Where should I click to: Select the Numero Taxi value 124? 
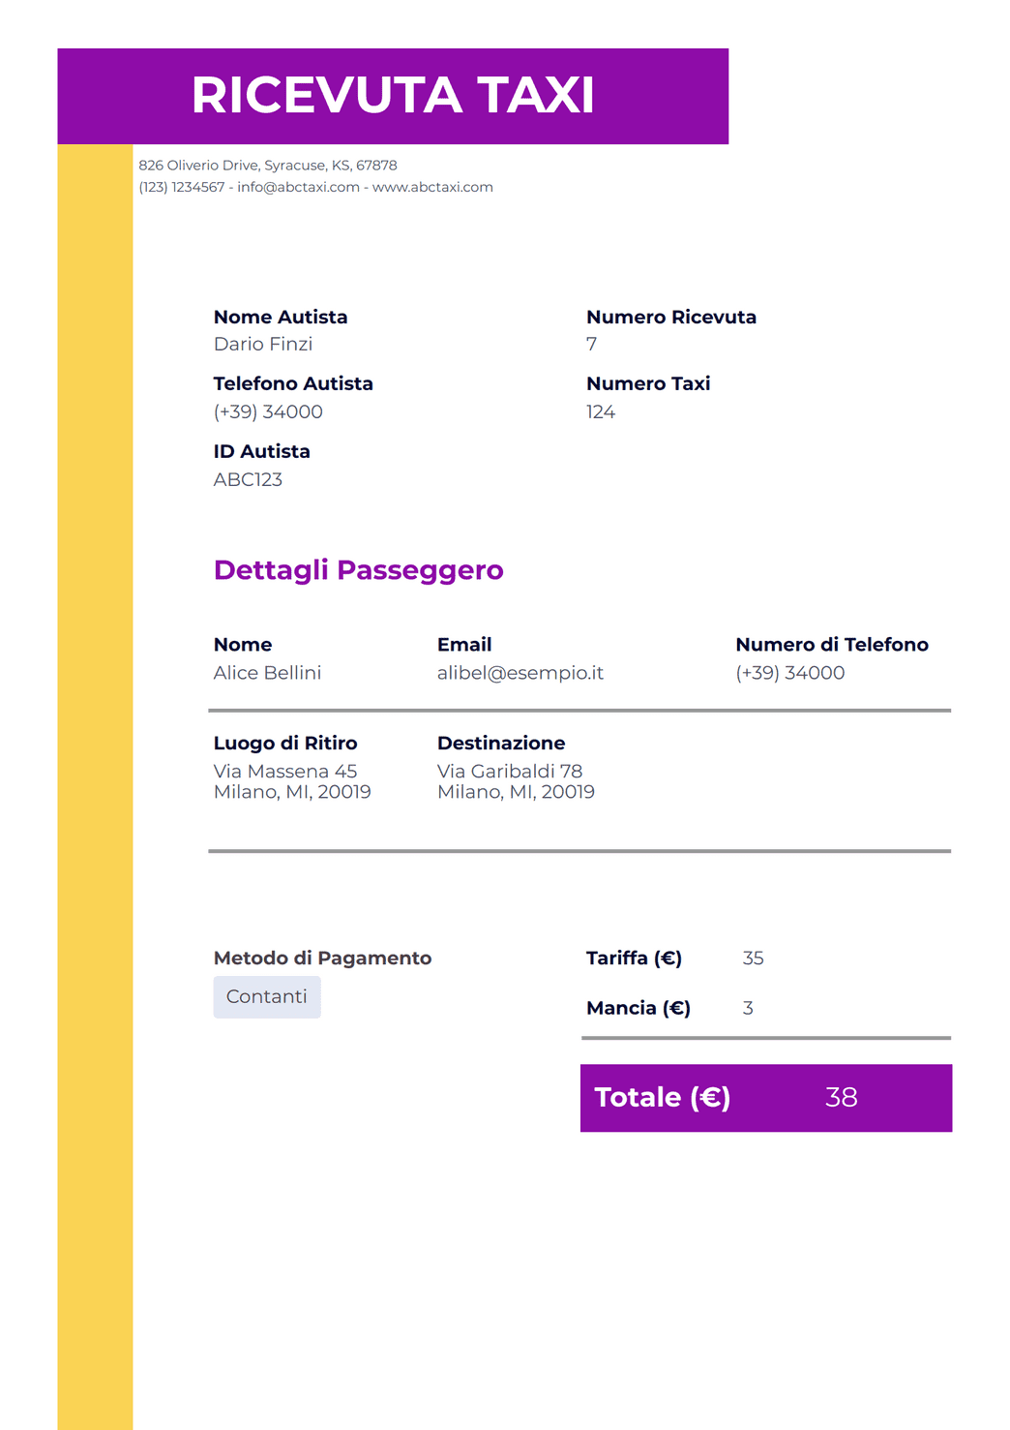pyautogui.click(x=601, y=411)
